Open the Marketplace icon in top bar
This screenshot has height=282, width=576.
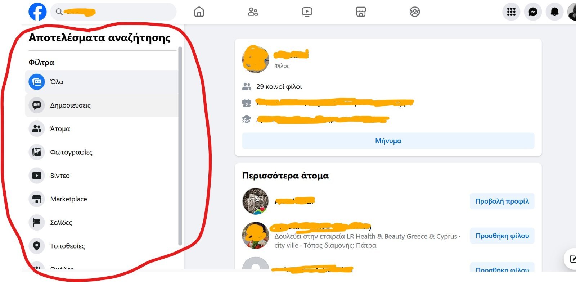pyautogui.click(x=361, y=12)
